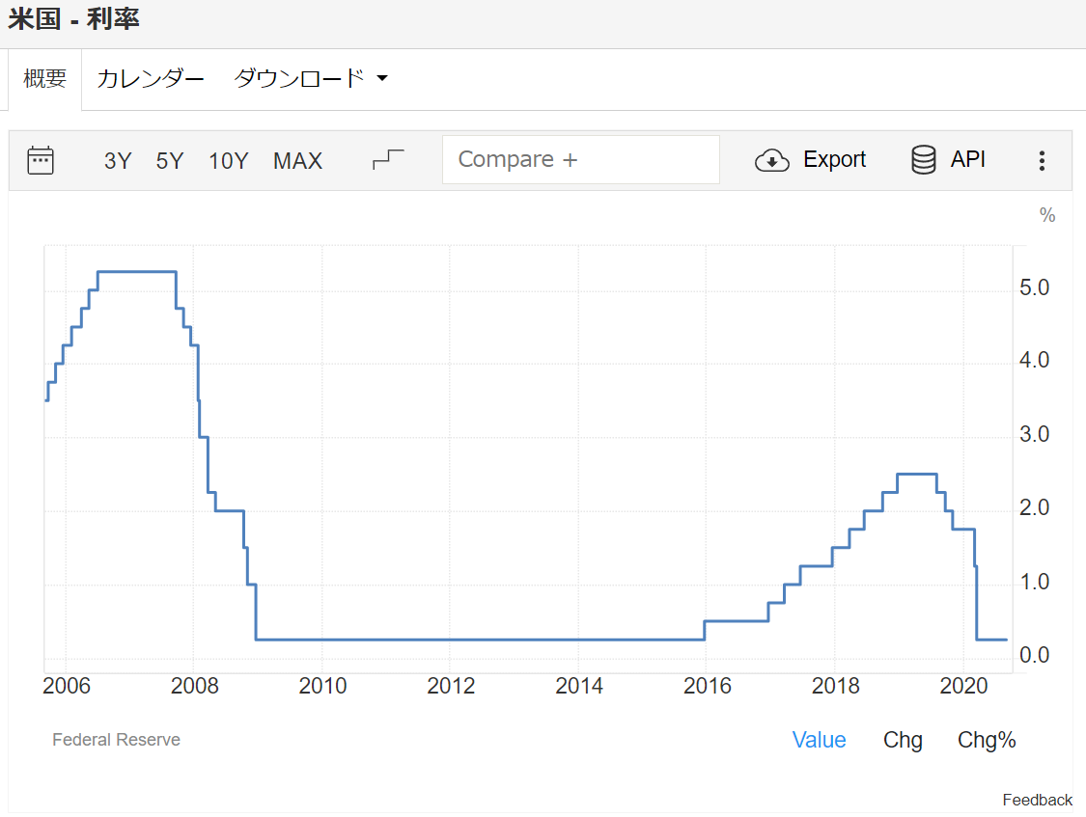Click the Compare + input field
The image size is (1086, 817).
[580, 159]
